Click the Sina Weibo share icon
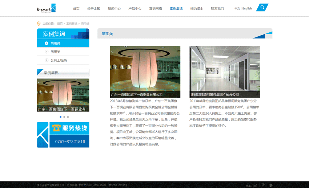Screen dimensions: 309x188 pyautogui.click(x=255, y=185)
